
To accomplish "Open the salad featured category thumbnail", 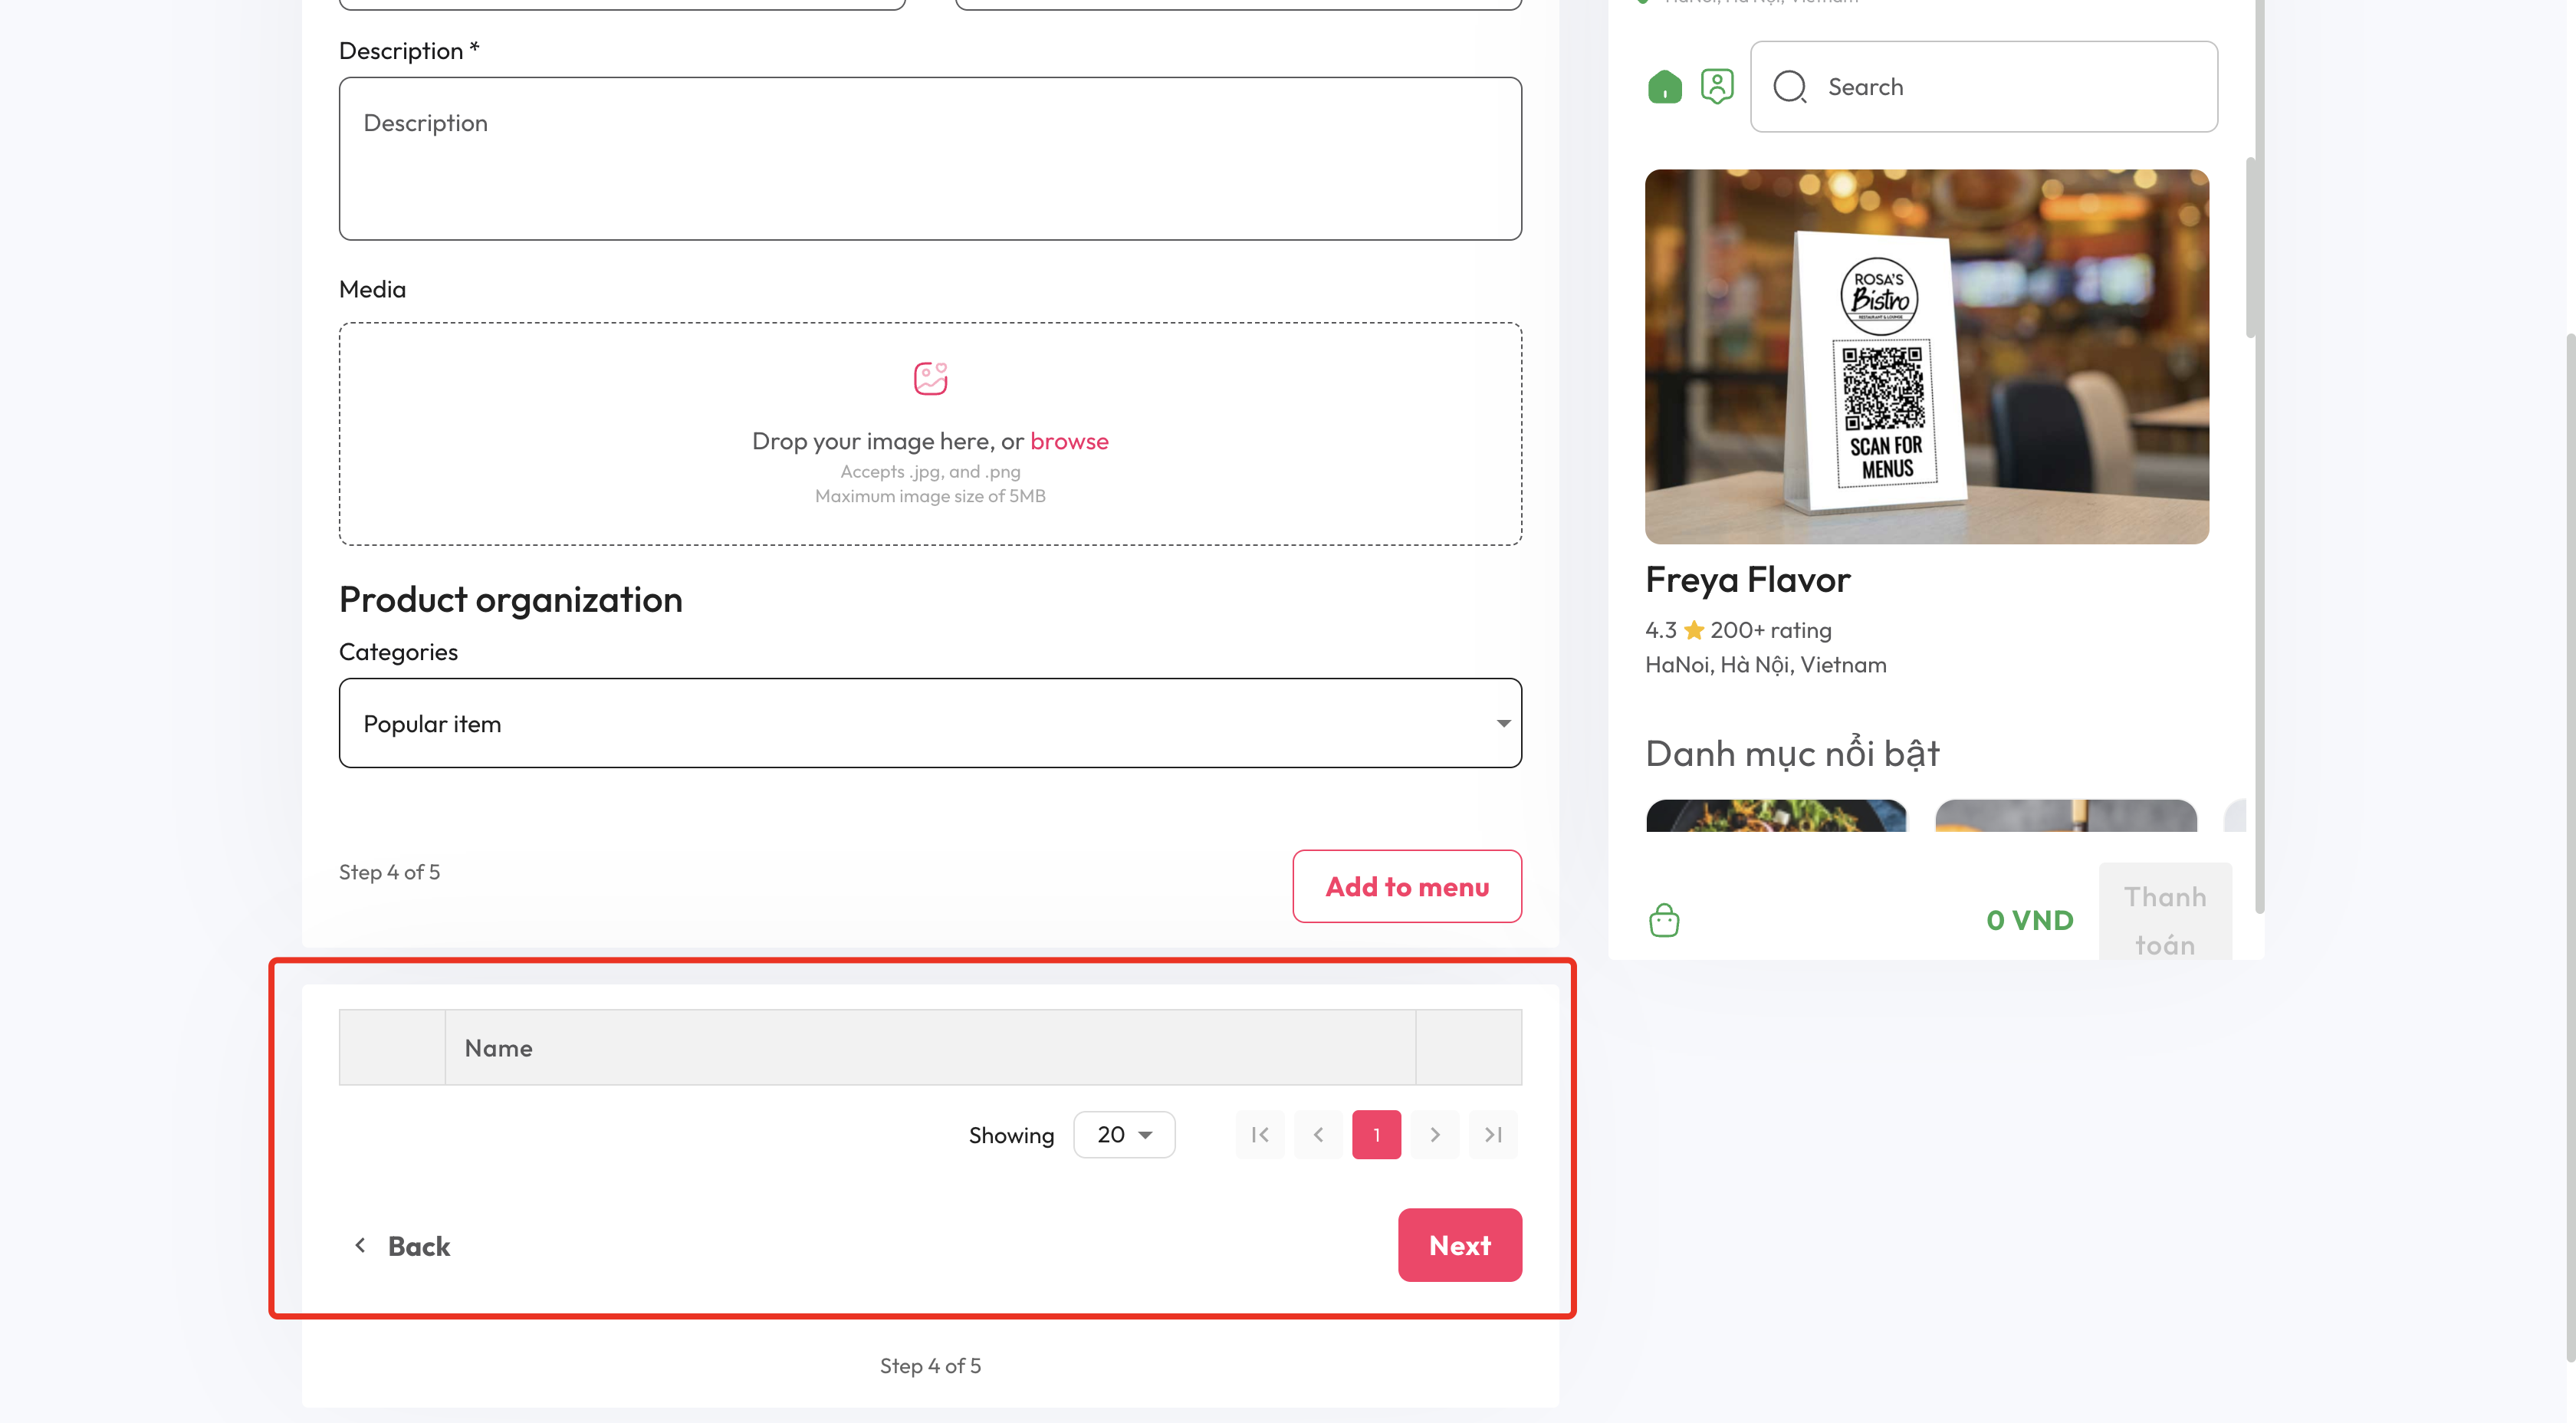I will click(x=1776, y=815).
